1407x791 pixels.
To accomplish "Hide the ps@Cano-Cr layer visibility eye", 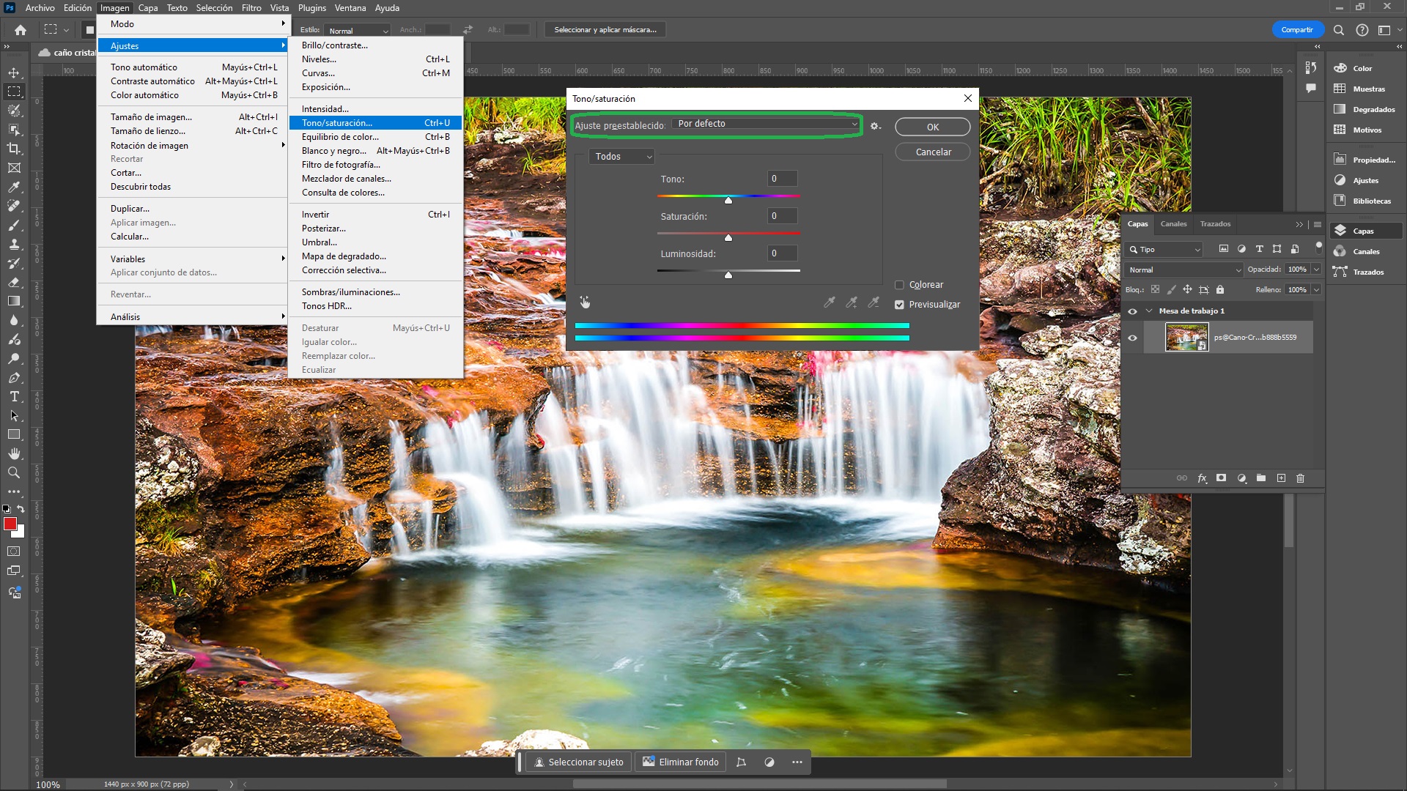I will pyautogui.click(x=1132, y=338).
